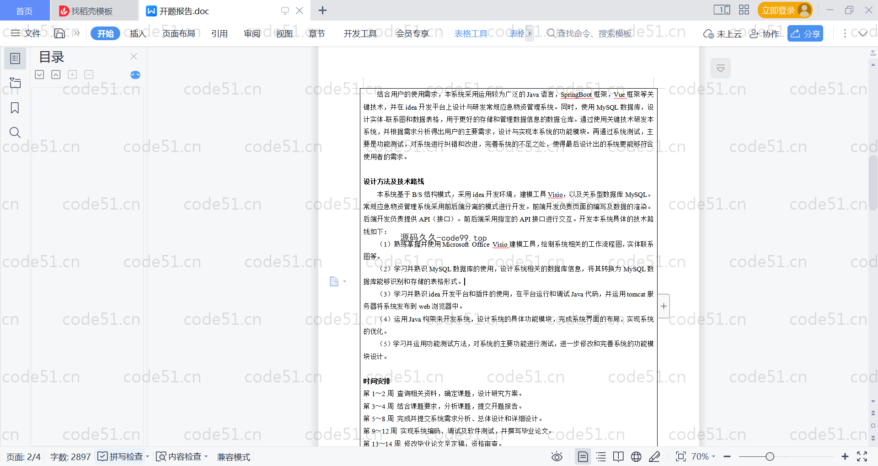Open the 视图 ribbon tab
Screen dimensions: 878x466
284,33
